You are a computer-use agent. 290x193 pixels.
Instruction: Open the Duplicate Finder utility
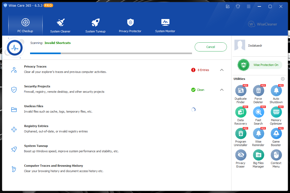pos(241,94)
